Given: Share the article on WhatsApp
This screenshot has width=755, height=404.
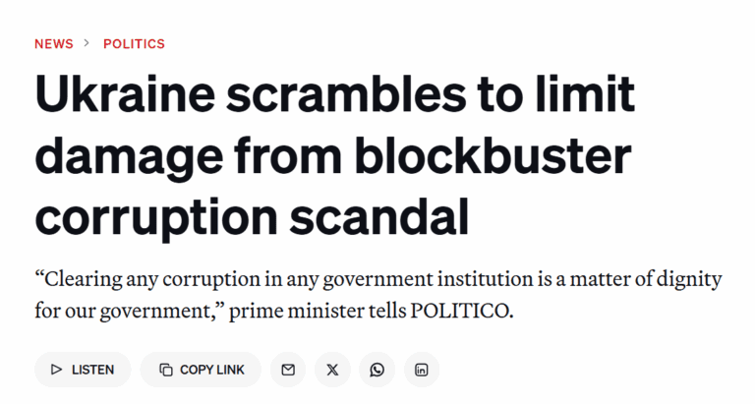Looking at the screenshot, I should (377, 370).
